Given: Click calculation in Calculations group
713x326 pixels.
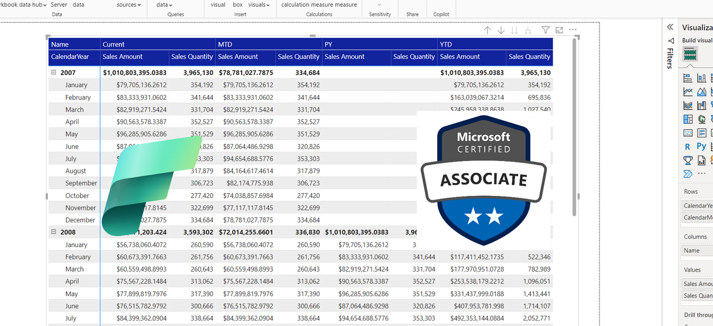Looking at the screenshot, I should 295,5.
